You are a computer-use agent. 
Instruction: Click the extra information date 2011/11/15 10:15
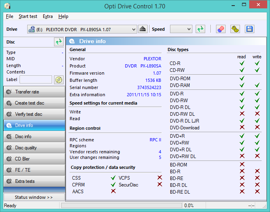click(x=144, y=95)
